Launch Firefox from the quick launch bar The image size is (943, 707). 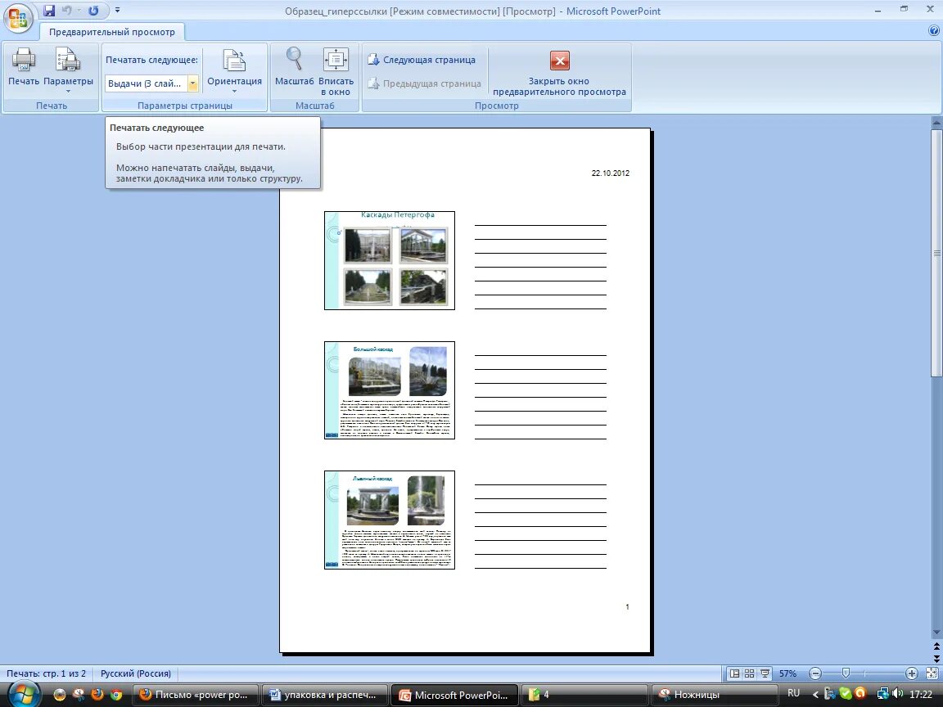97,695
